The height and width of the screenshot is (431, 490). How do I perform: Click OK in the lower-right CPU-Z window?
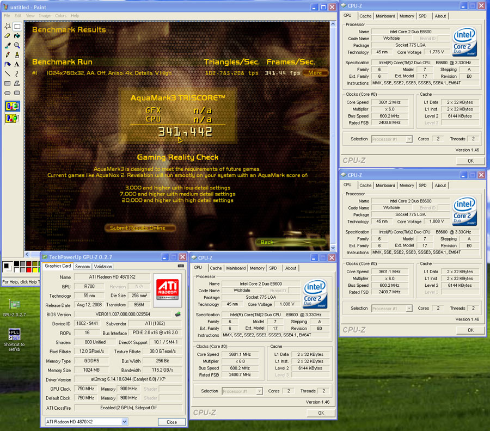point(470,330)
